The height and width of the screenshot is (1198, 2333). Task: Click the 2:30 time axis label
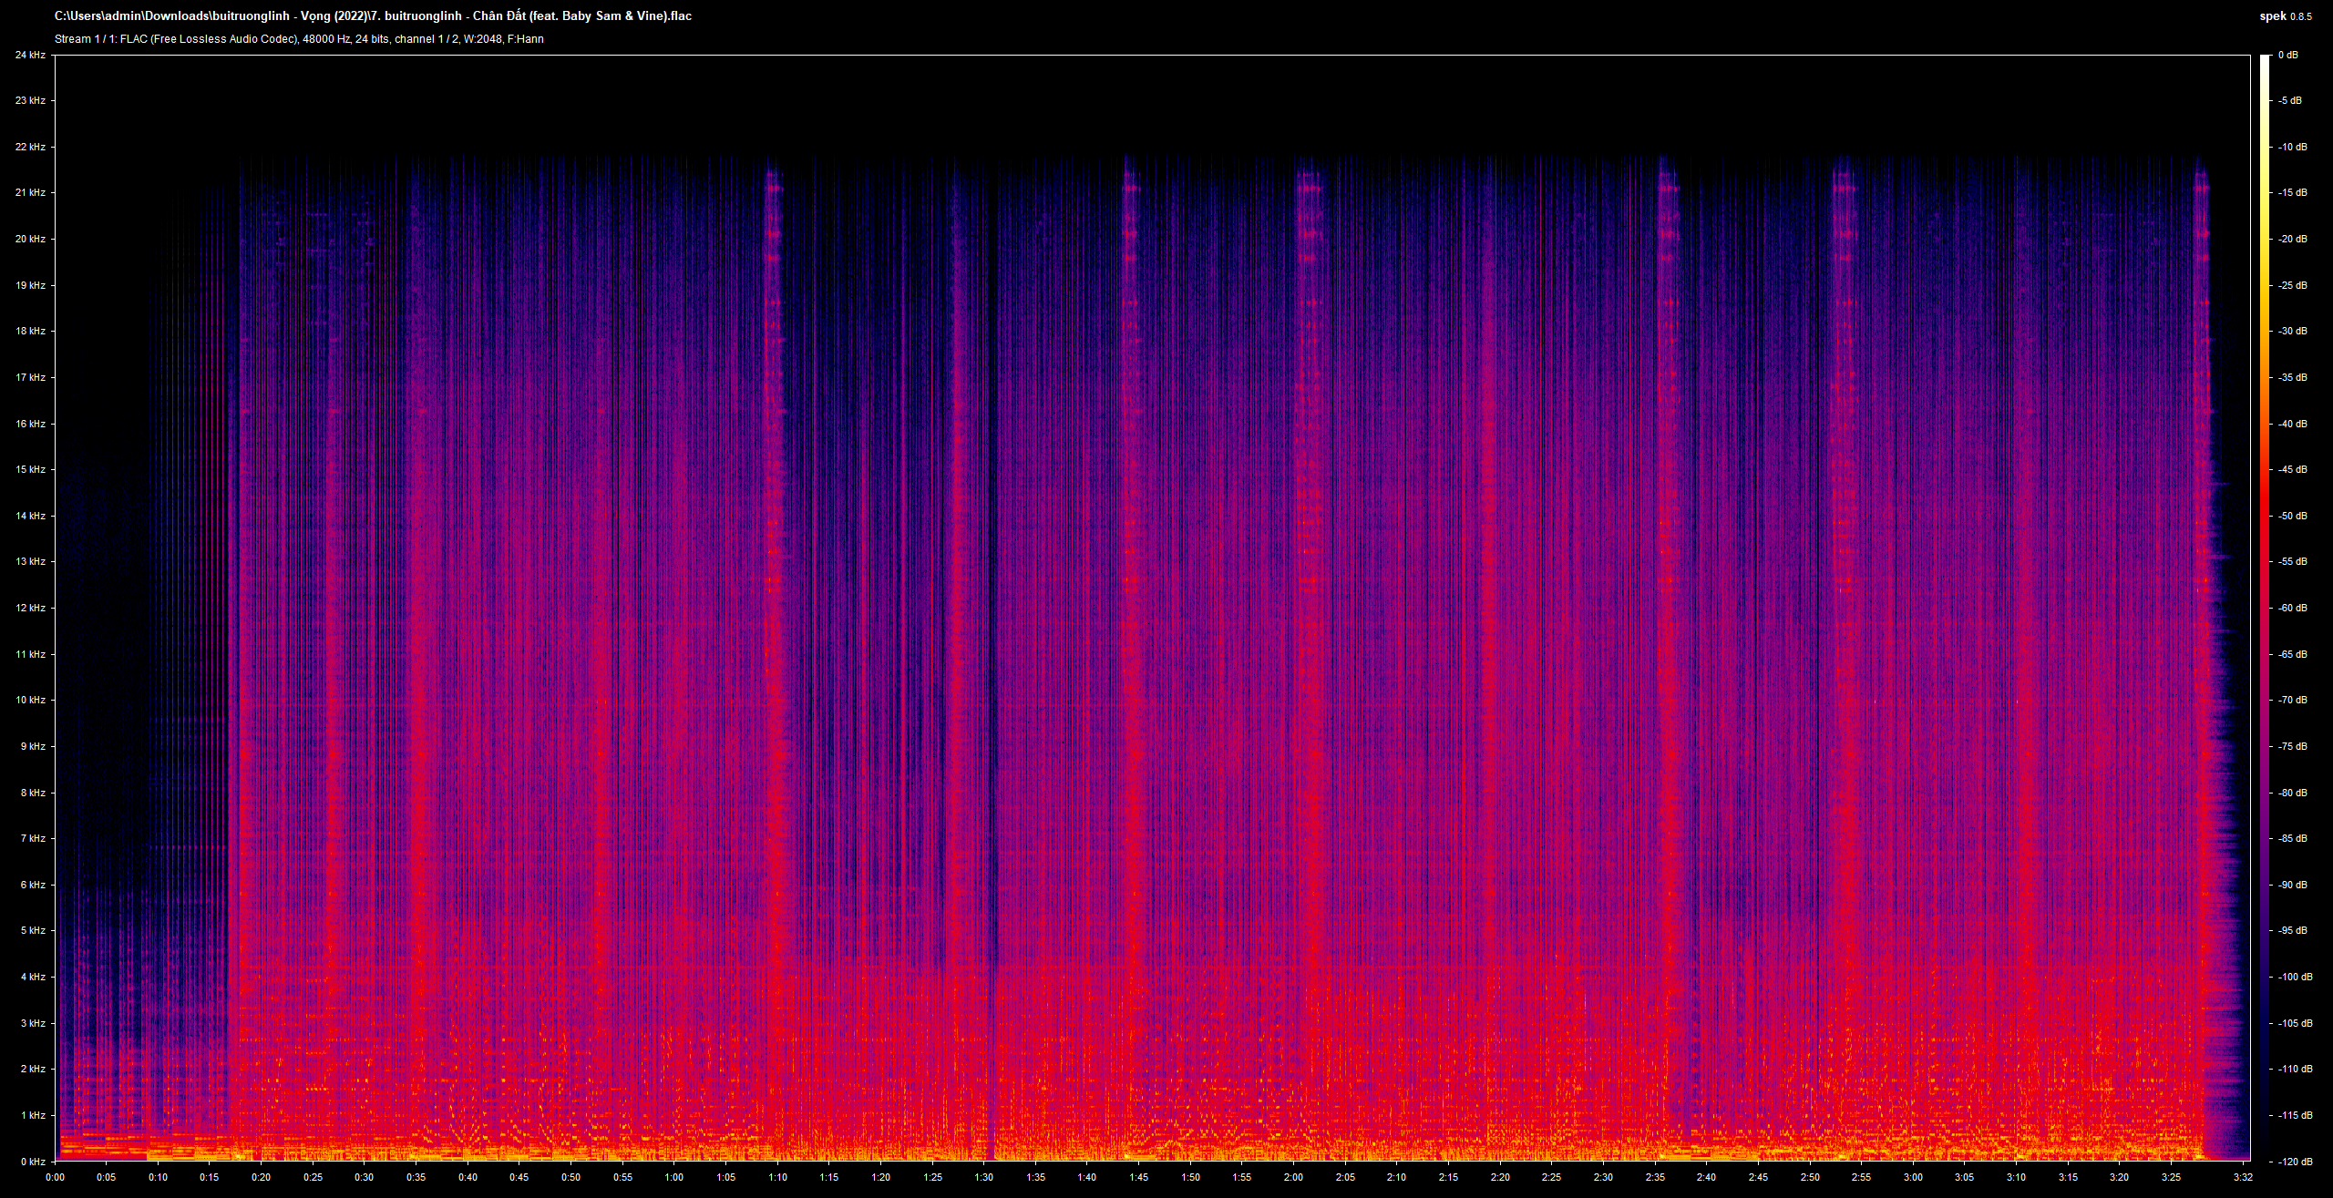pyautogui.click(x=1603, y=1178)
